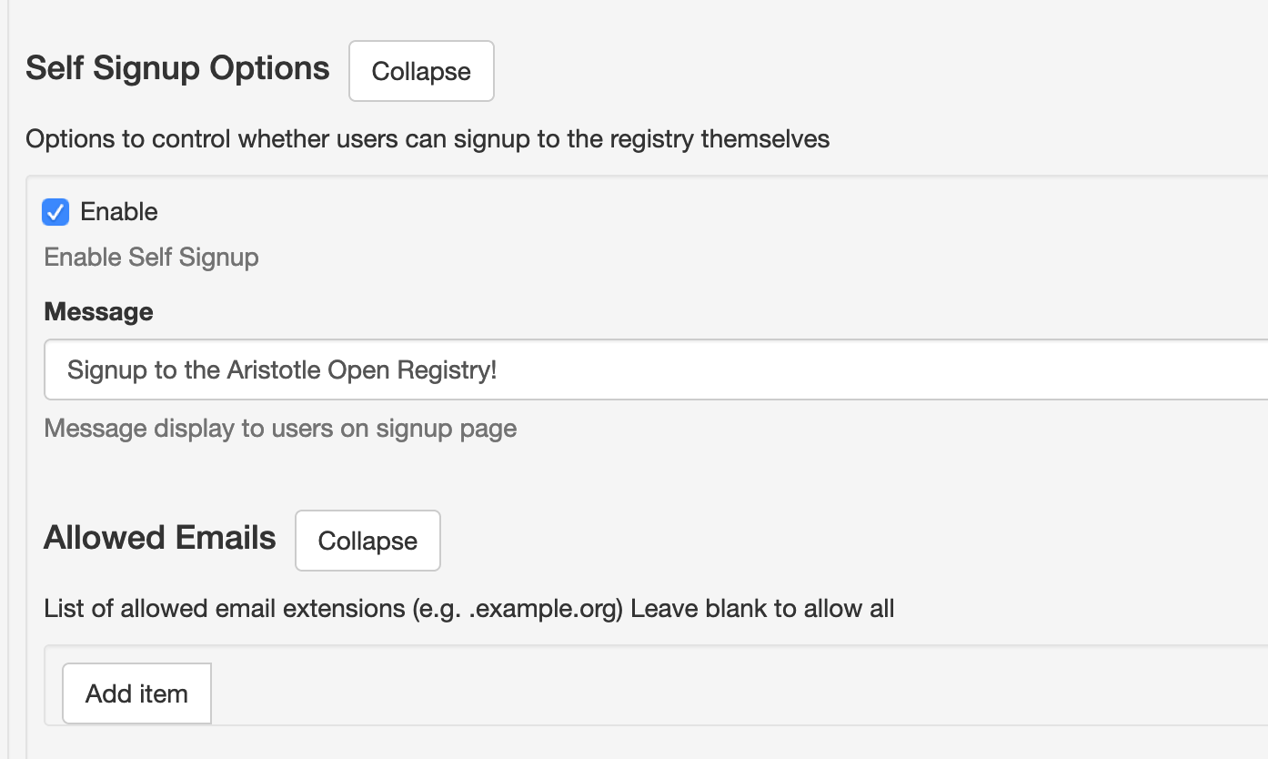Click the registry signup options description

click(428, 139)
